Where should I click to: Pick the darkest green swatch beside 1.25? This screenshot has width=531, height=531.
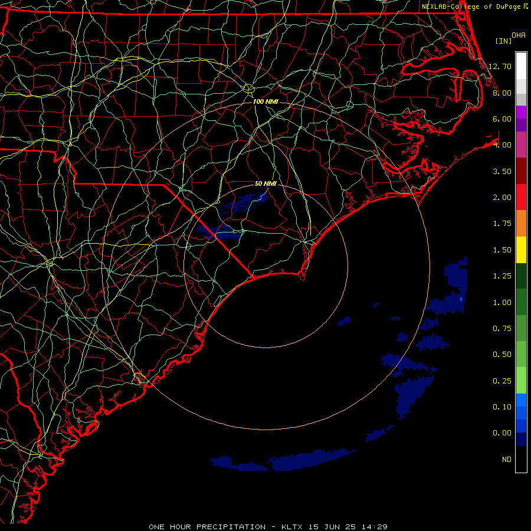click(x=521, y=276)
